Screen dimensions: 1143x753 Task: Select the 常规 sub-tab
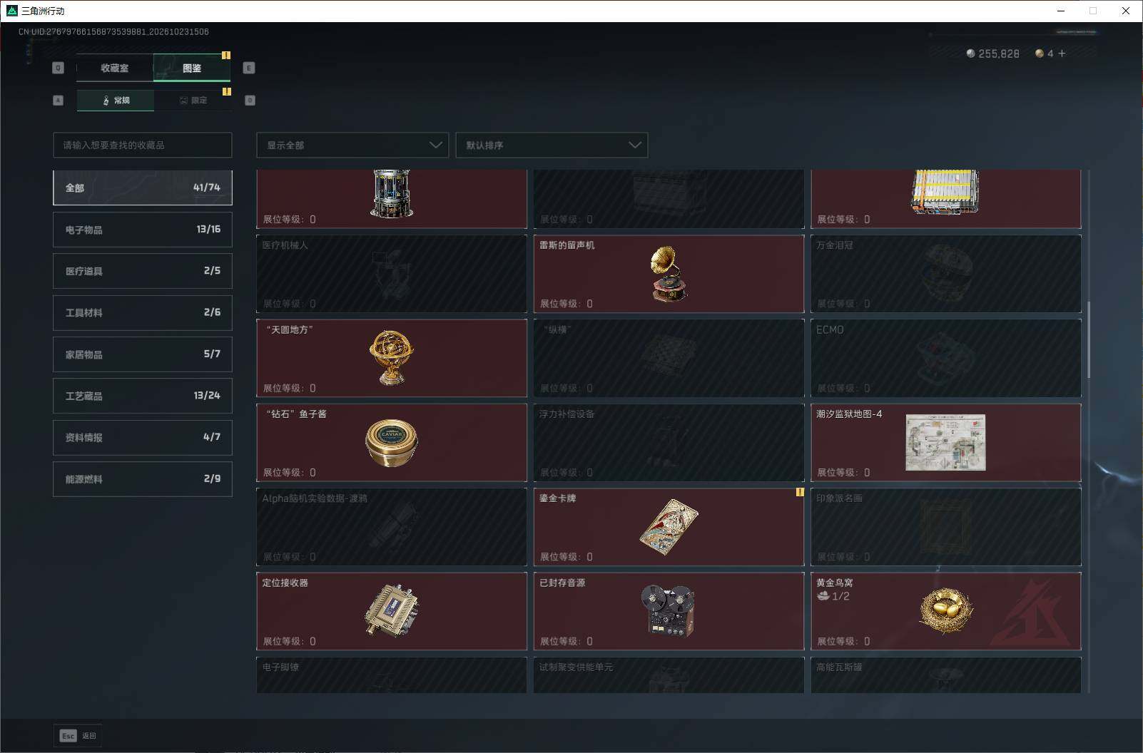[x=116, y=100]
